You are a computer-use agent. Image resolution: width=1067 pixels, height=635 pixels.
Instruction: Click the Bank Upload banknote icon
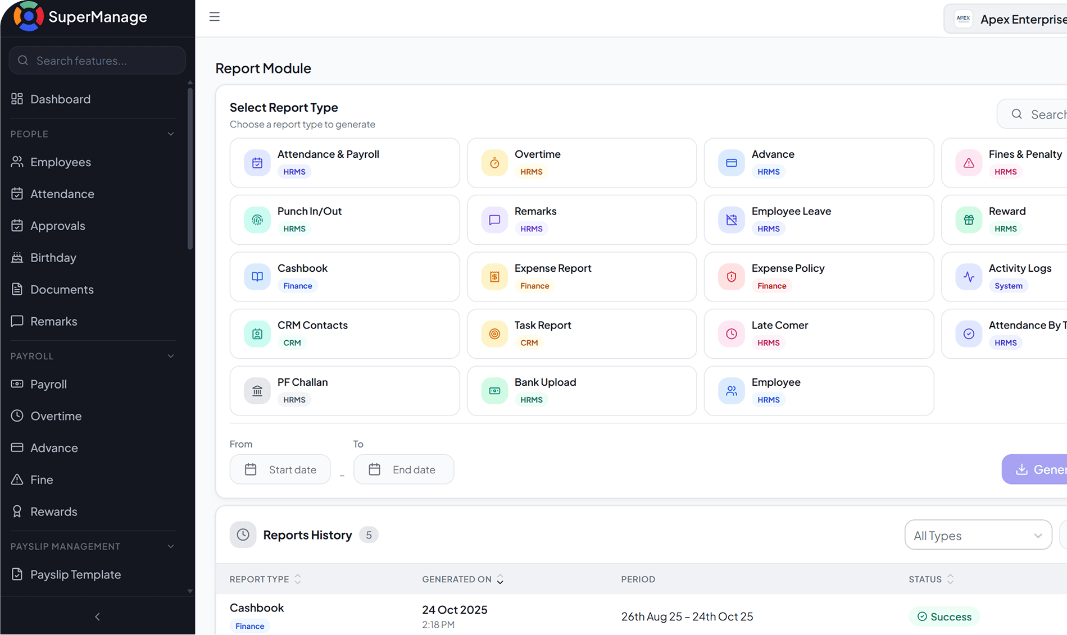(x=494, y=391)
